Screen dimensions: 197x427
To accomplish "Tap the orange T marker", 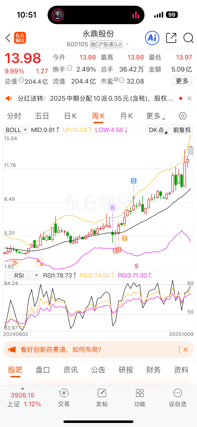I will (125, 238).
